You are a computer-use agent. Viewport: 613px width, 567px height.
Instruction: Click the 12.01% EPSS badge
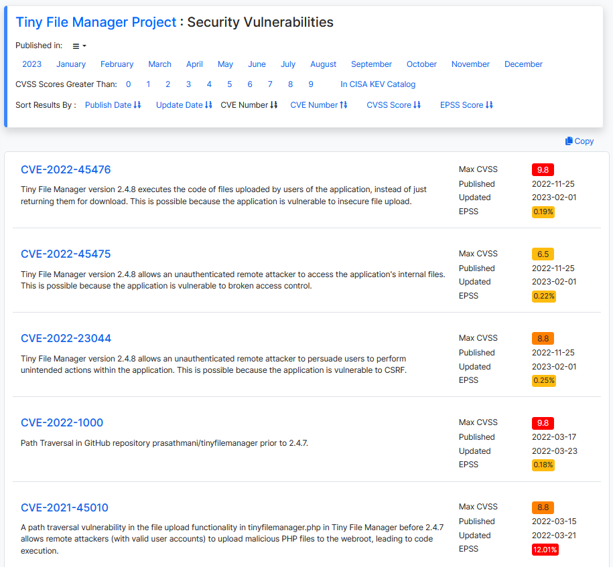(545, 550)
